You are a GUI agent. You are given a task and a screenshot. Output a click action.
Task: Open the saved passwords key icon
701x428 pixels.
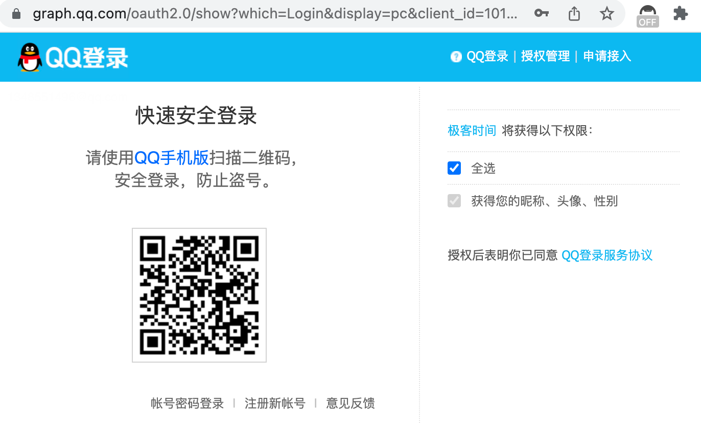point(542,13)
